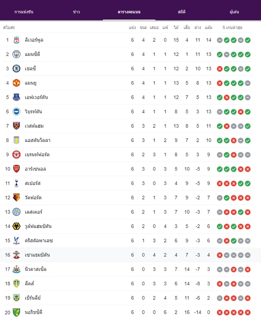
Task: Click the Chelsea club crest
Action: point(16,69)
